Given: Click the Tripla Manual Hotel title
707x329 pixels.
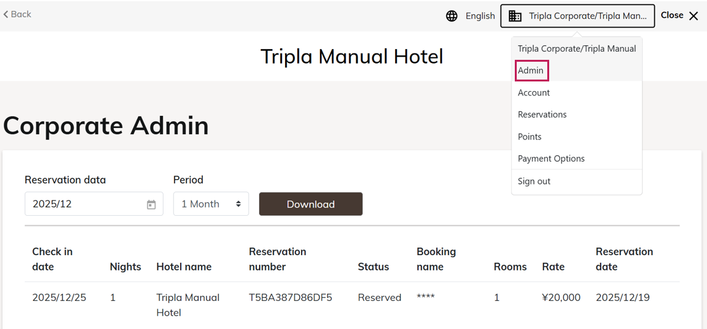Looking at the screenshot, I should pos(351,56).
